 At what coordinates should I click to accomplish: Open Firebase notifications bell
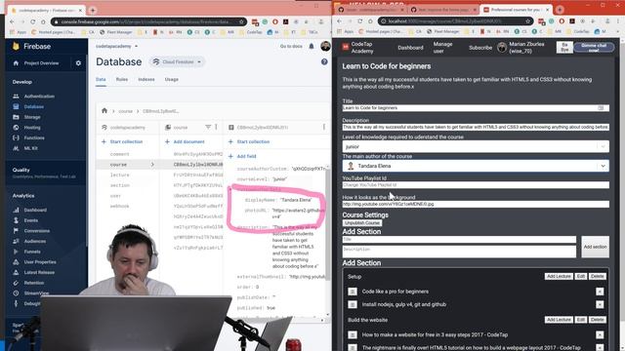click(312, 46)
